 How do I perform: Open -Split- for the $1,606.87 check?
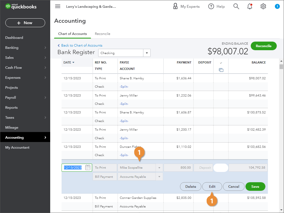point(124,121)
